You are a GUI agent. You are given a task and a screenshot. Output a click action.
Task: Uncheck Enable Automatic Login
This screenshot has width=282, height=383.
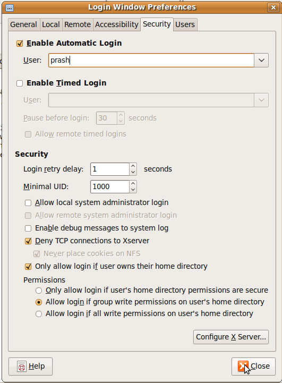coord(20,44)
